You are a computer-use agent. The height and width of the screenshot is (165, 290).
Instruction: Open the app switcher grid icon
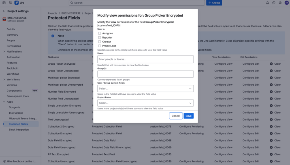[x=10, y=3]
